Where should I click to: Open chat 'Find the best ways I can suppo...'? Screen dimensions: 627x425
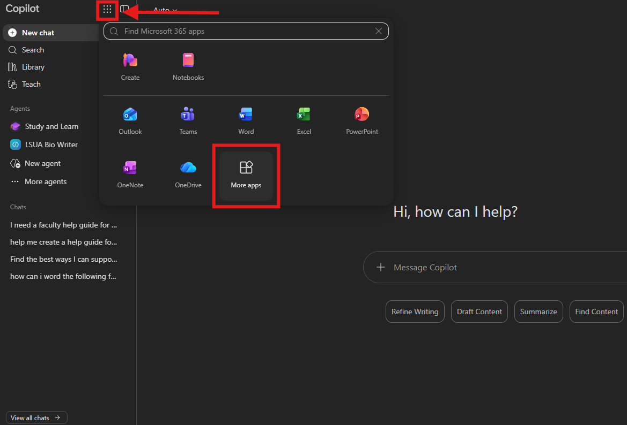pyautogui.click(x=64, y=260)
